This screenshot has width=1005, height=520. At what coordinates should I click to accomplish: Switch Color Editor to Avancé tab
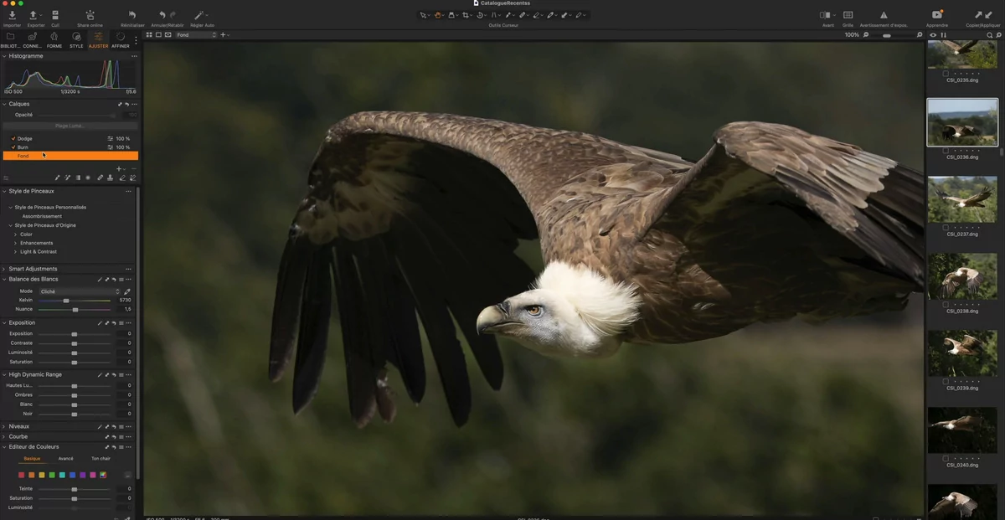coord(66,459)
